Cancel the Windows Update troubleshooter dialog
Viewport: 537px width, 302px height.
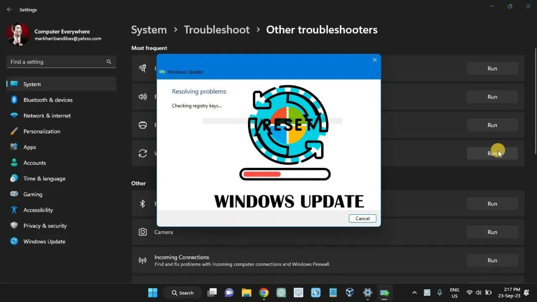[362, 218]
